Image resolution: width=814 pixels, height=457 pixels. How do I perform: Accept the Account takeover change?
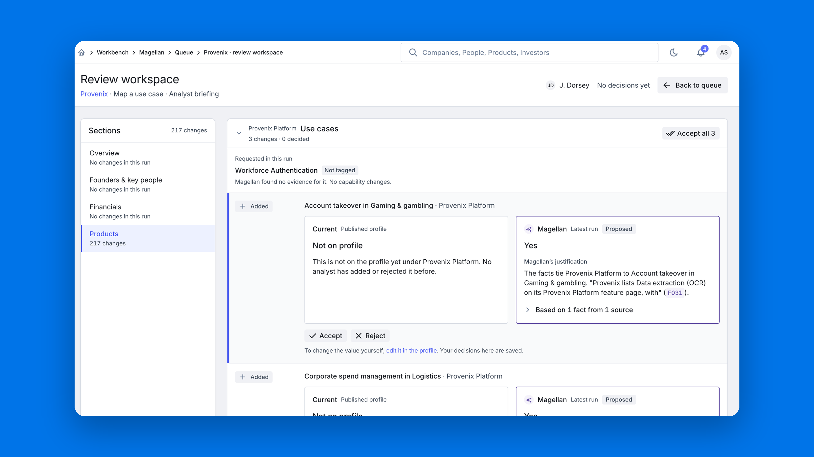[x=326, y=336]
